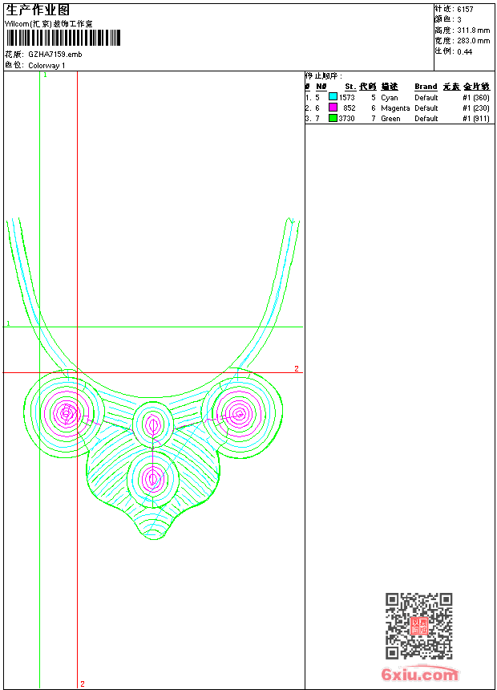This screenshot has width=497, height=690.
Task: Click the Brand column header
Action: [x=426, y=87]
